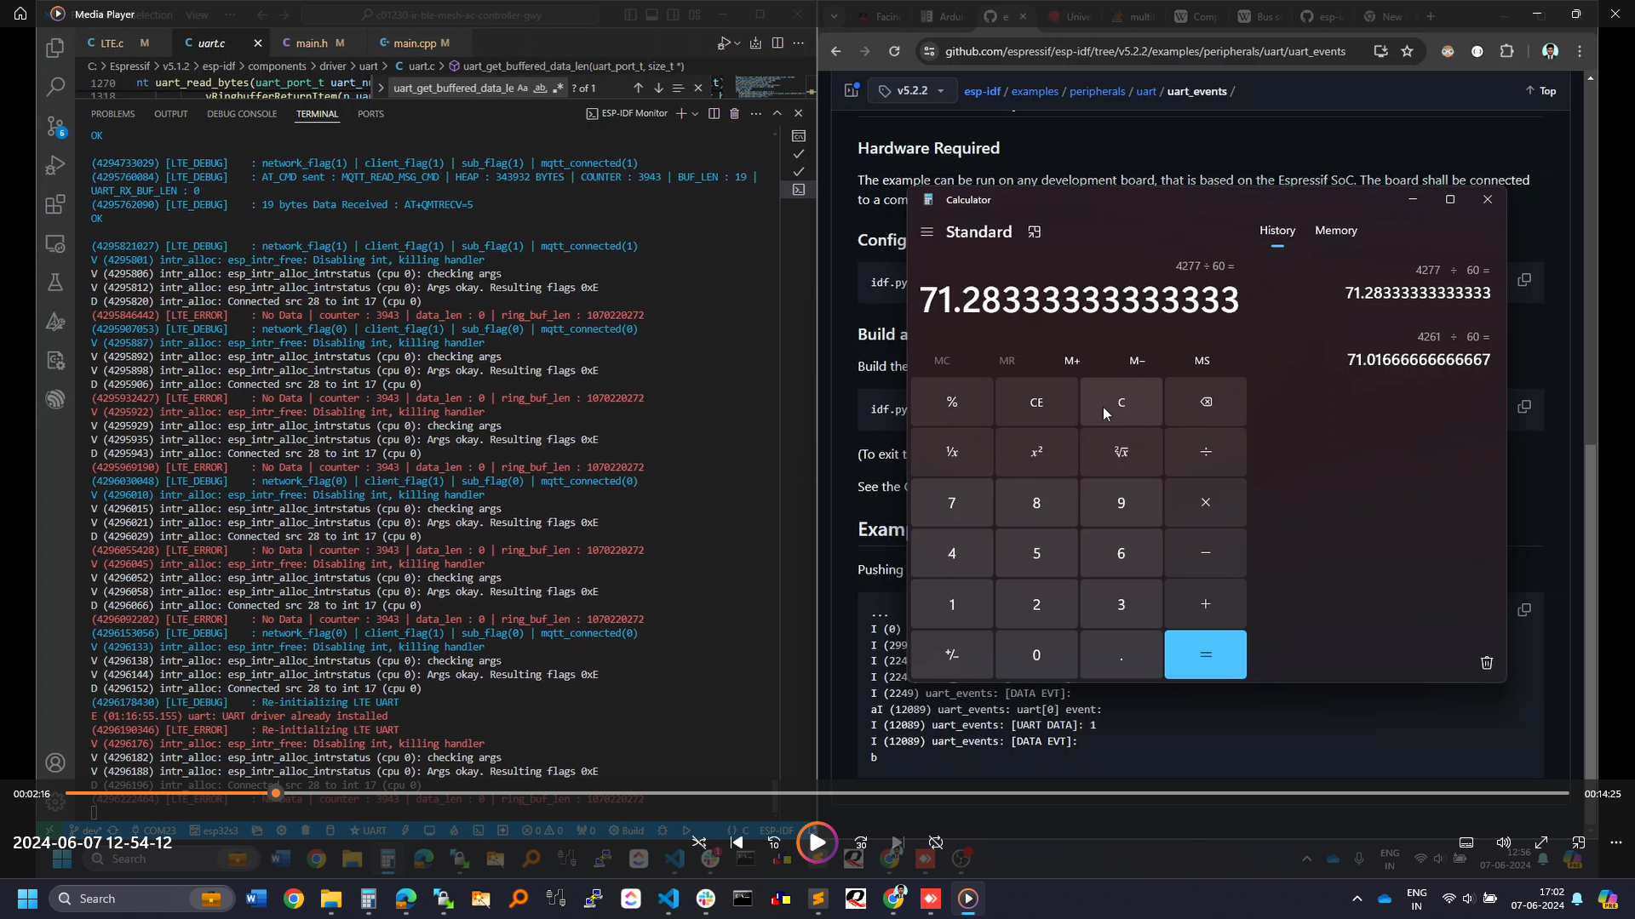Open VS Code Search view
The image size is (1635, 919).
pyautogui.click(x=55, y=86)
